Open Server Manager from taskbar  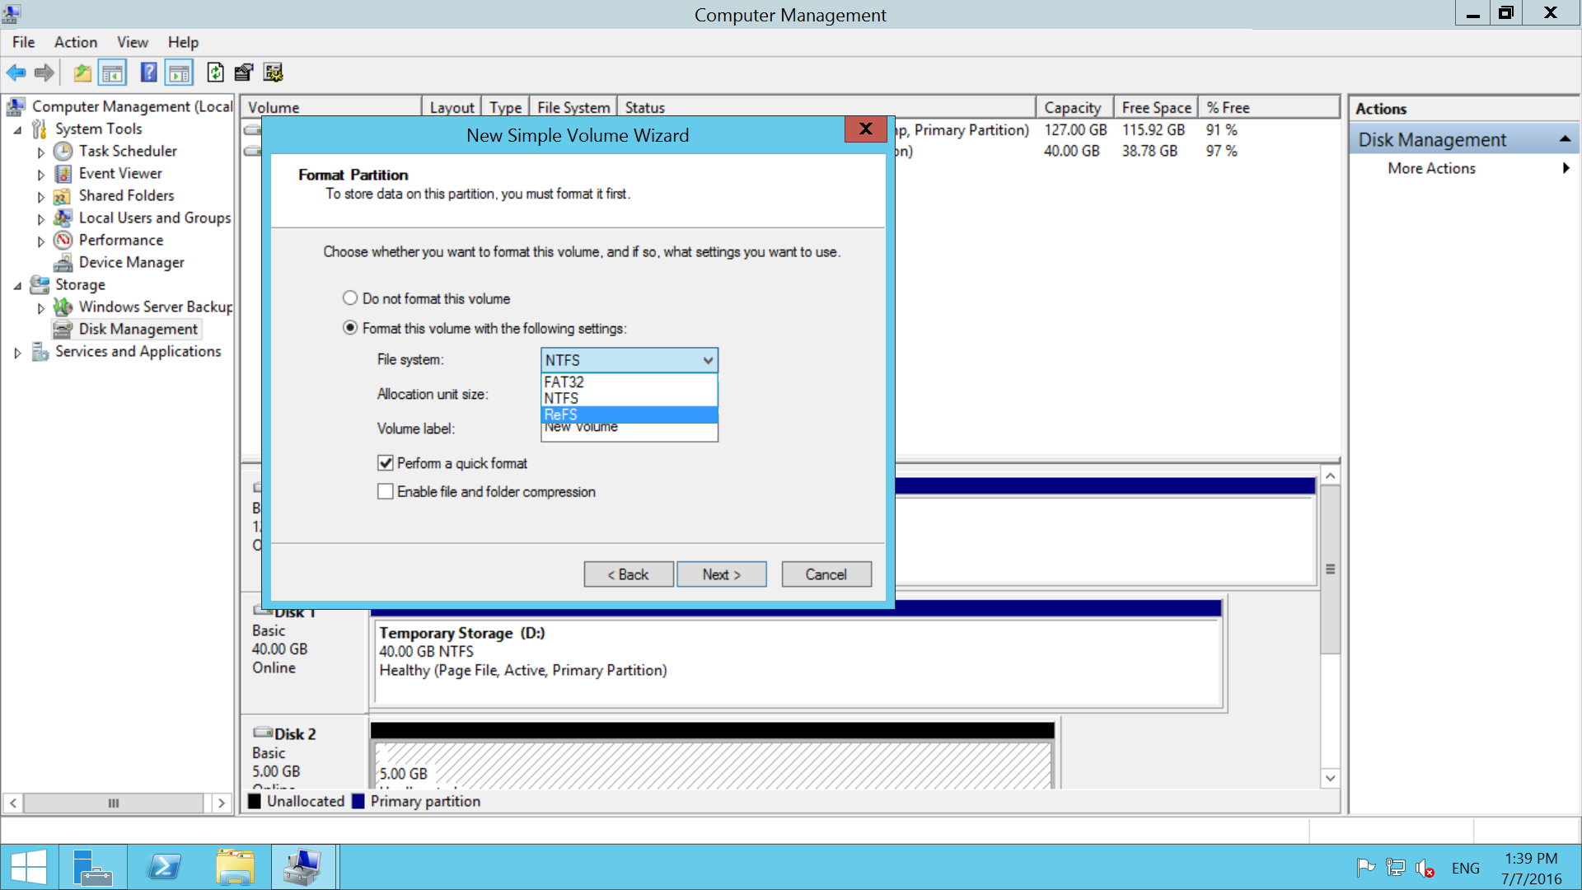click(x=92, y=868)
